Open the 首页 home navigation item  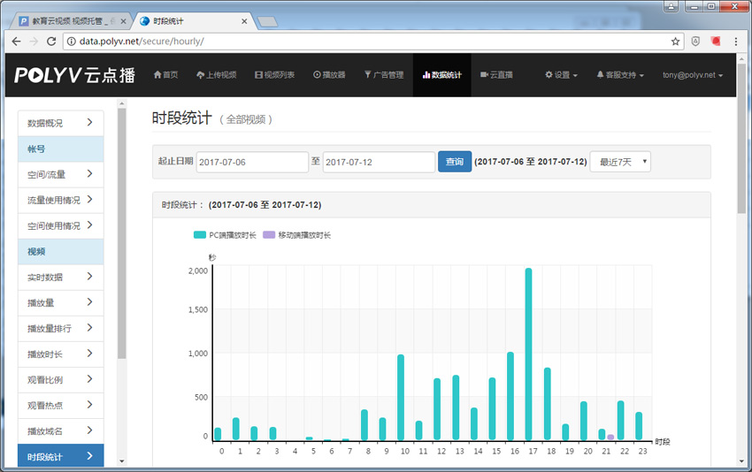tap(165, 75)
